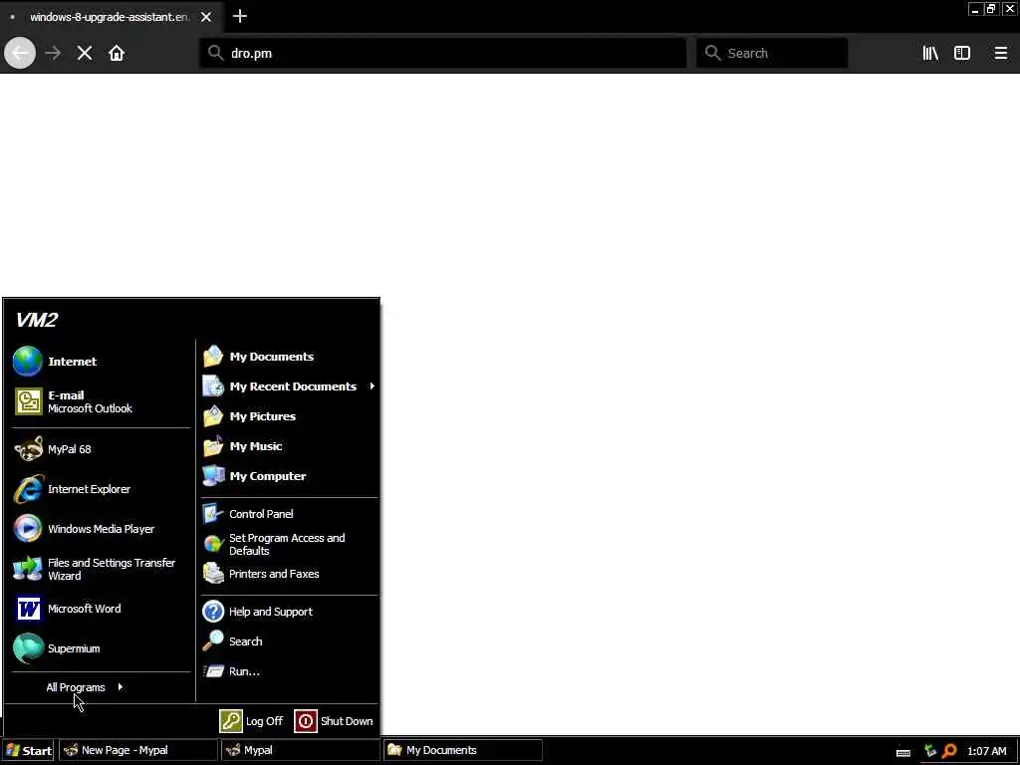Go to the browser home page icon
1020x765 pixels.
[x=117, y=53]
